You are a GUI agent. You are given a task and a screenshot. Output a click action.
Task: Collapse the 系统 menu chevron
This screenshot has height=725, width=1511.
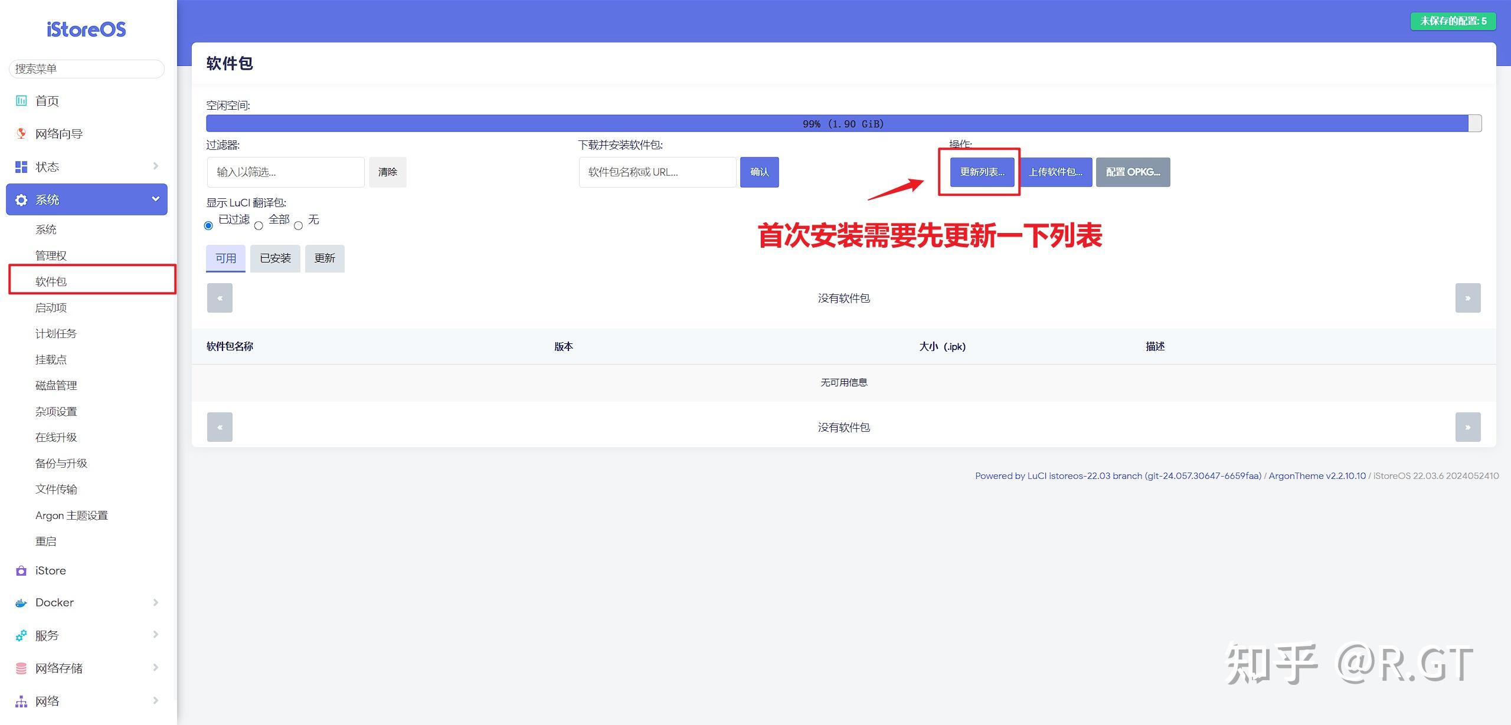tap(155, 199)
